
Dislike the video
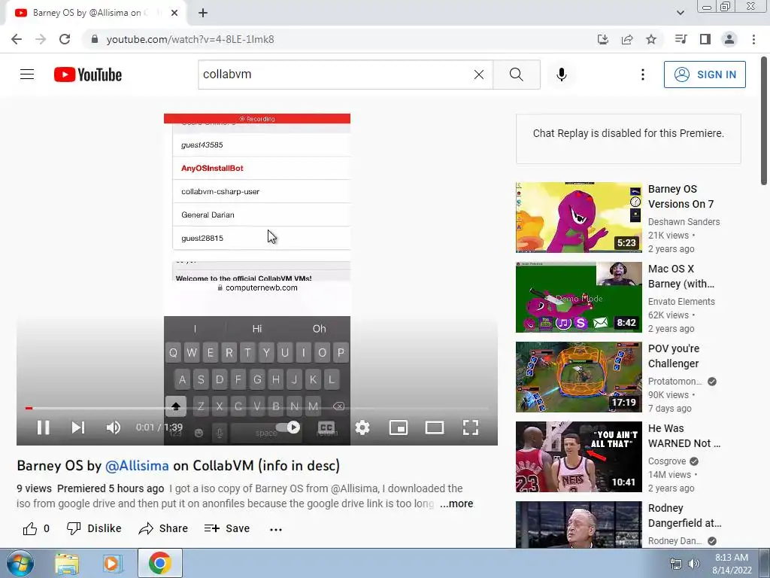[94, 528]
